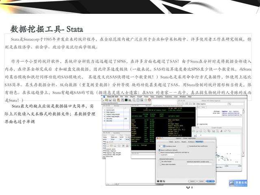Viewport: 260px width, 195px height.
Task: Open the Do-file Editor toolbar icon
Action: [x=134, y=100]
